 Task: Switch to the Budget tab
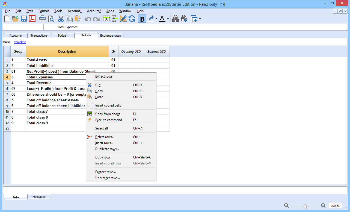pos(63,36)
